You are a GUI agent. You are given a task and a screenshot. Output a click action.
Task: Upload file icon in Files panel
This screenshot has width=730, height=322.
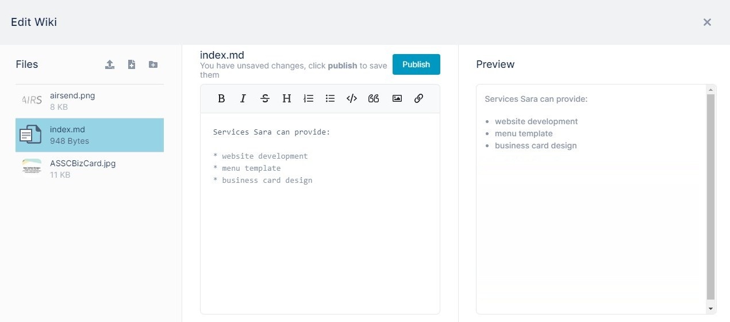[110, 64]
